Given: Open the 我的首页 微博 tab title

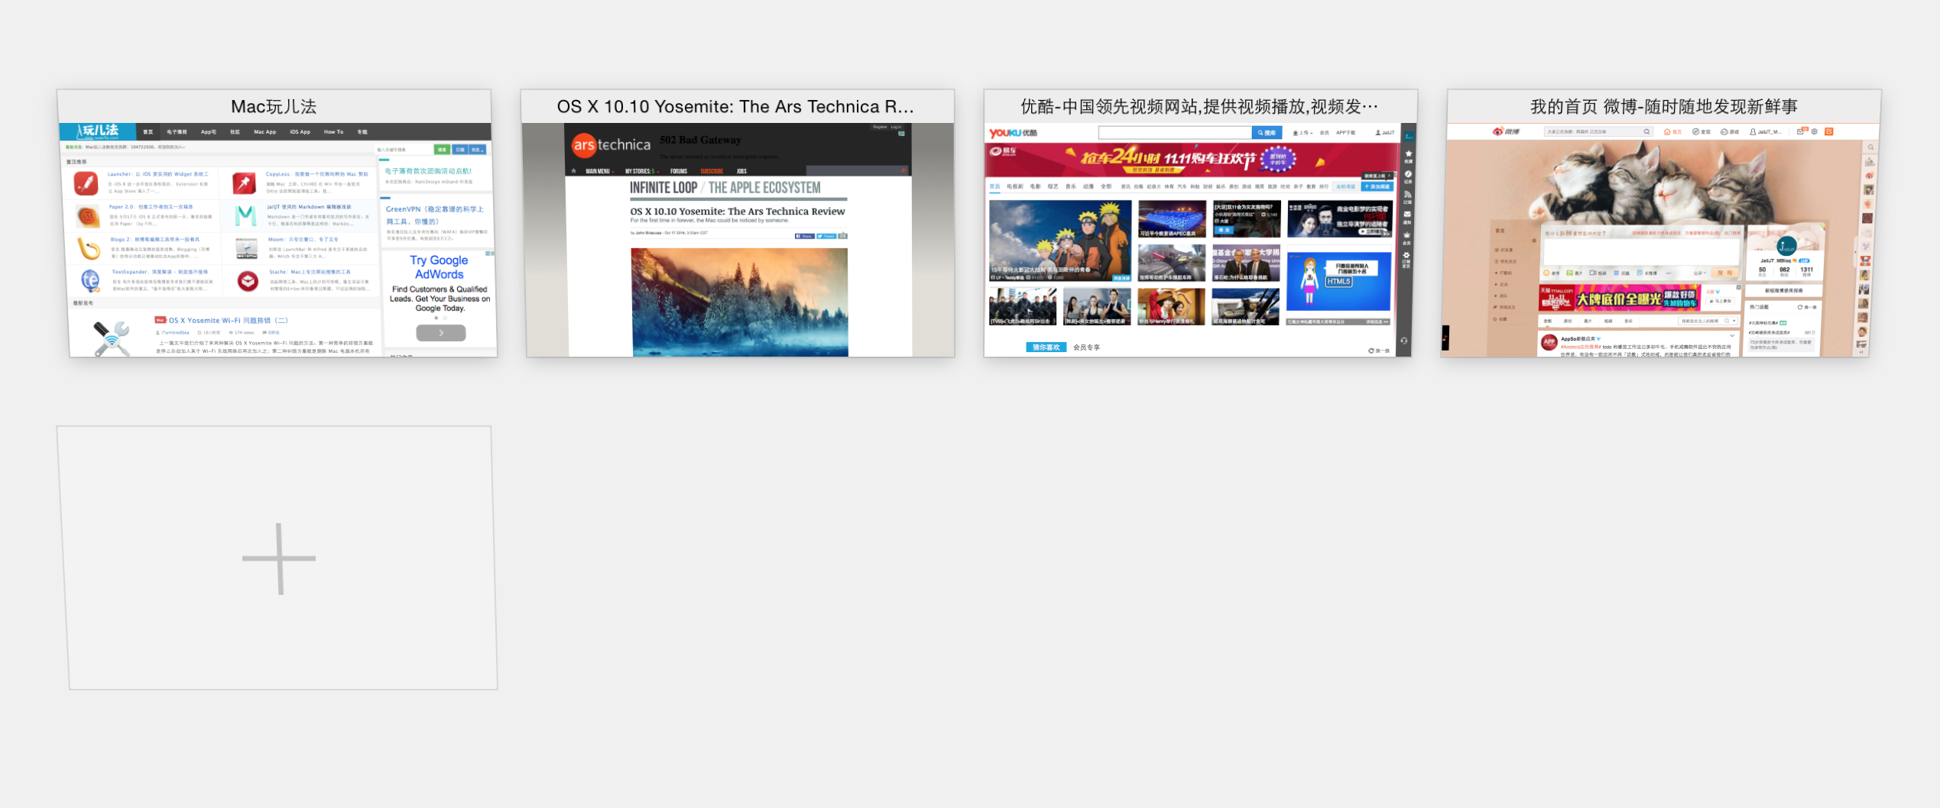Looking at the screenshot, I should (x=1663, y=106).
